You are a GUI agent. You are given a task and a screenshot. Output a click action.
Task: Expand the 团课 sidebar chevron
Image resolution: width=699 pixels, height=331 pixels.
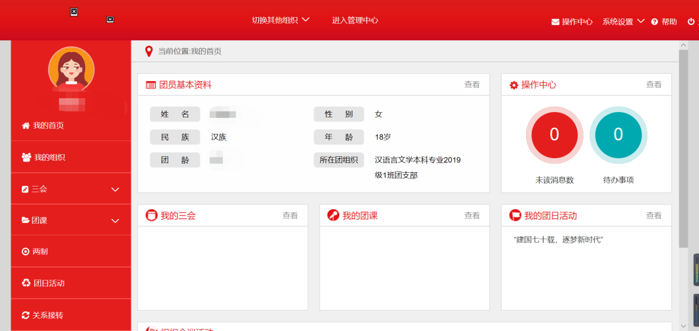[116, 220]
